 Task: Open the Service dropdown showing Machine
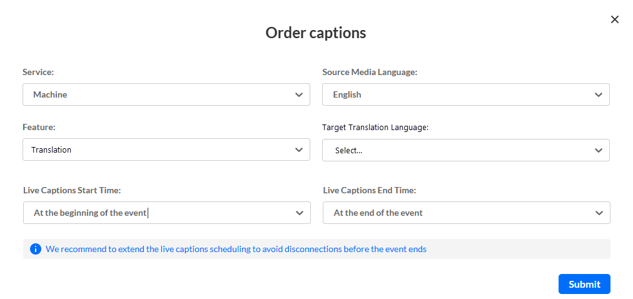156,94
